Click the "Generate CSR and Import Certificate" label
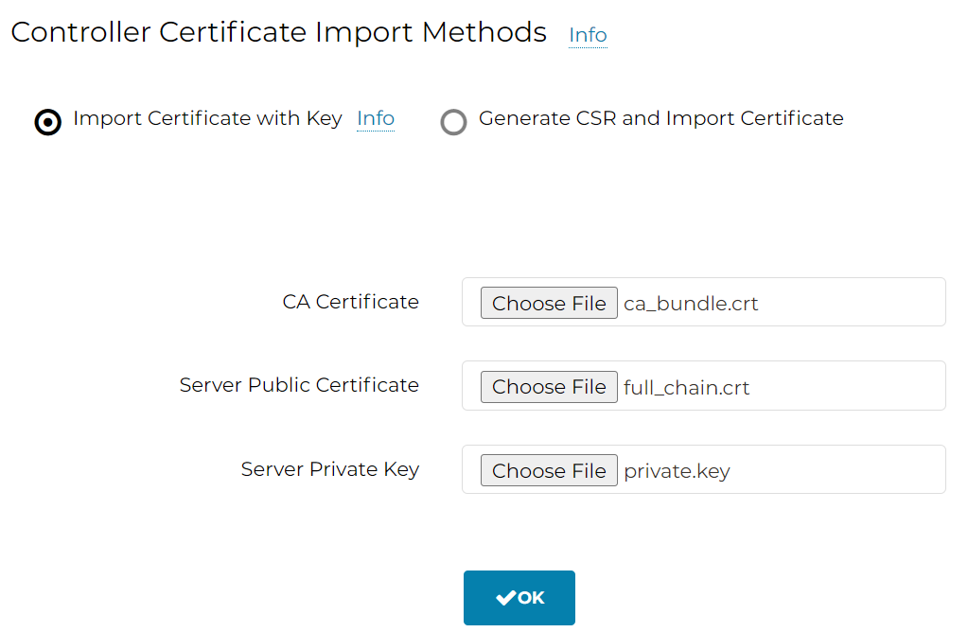968x632 pixels. [x=661, y=118]
